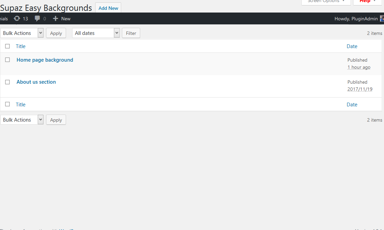Click the Supaz Easy Backgrounds heading

point(46,8)
